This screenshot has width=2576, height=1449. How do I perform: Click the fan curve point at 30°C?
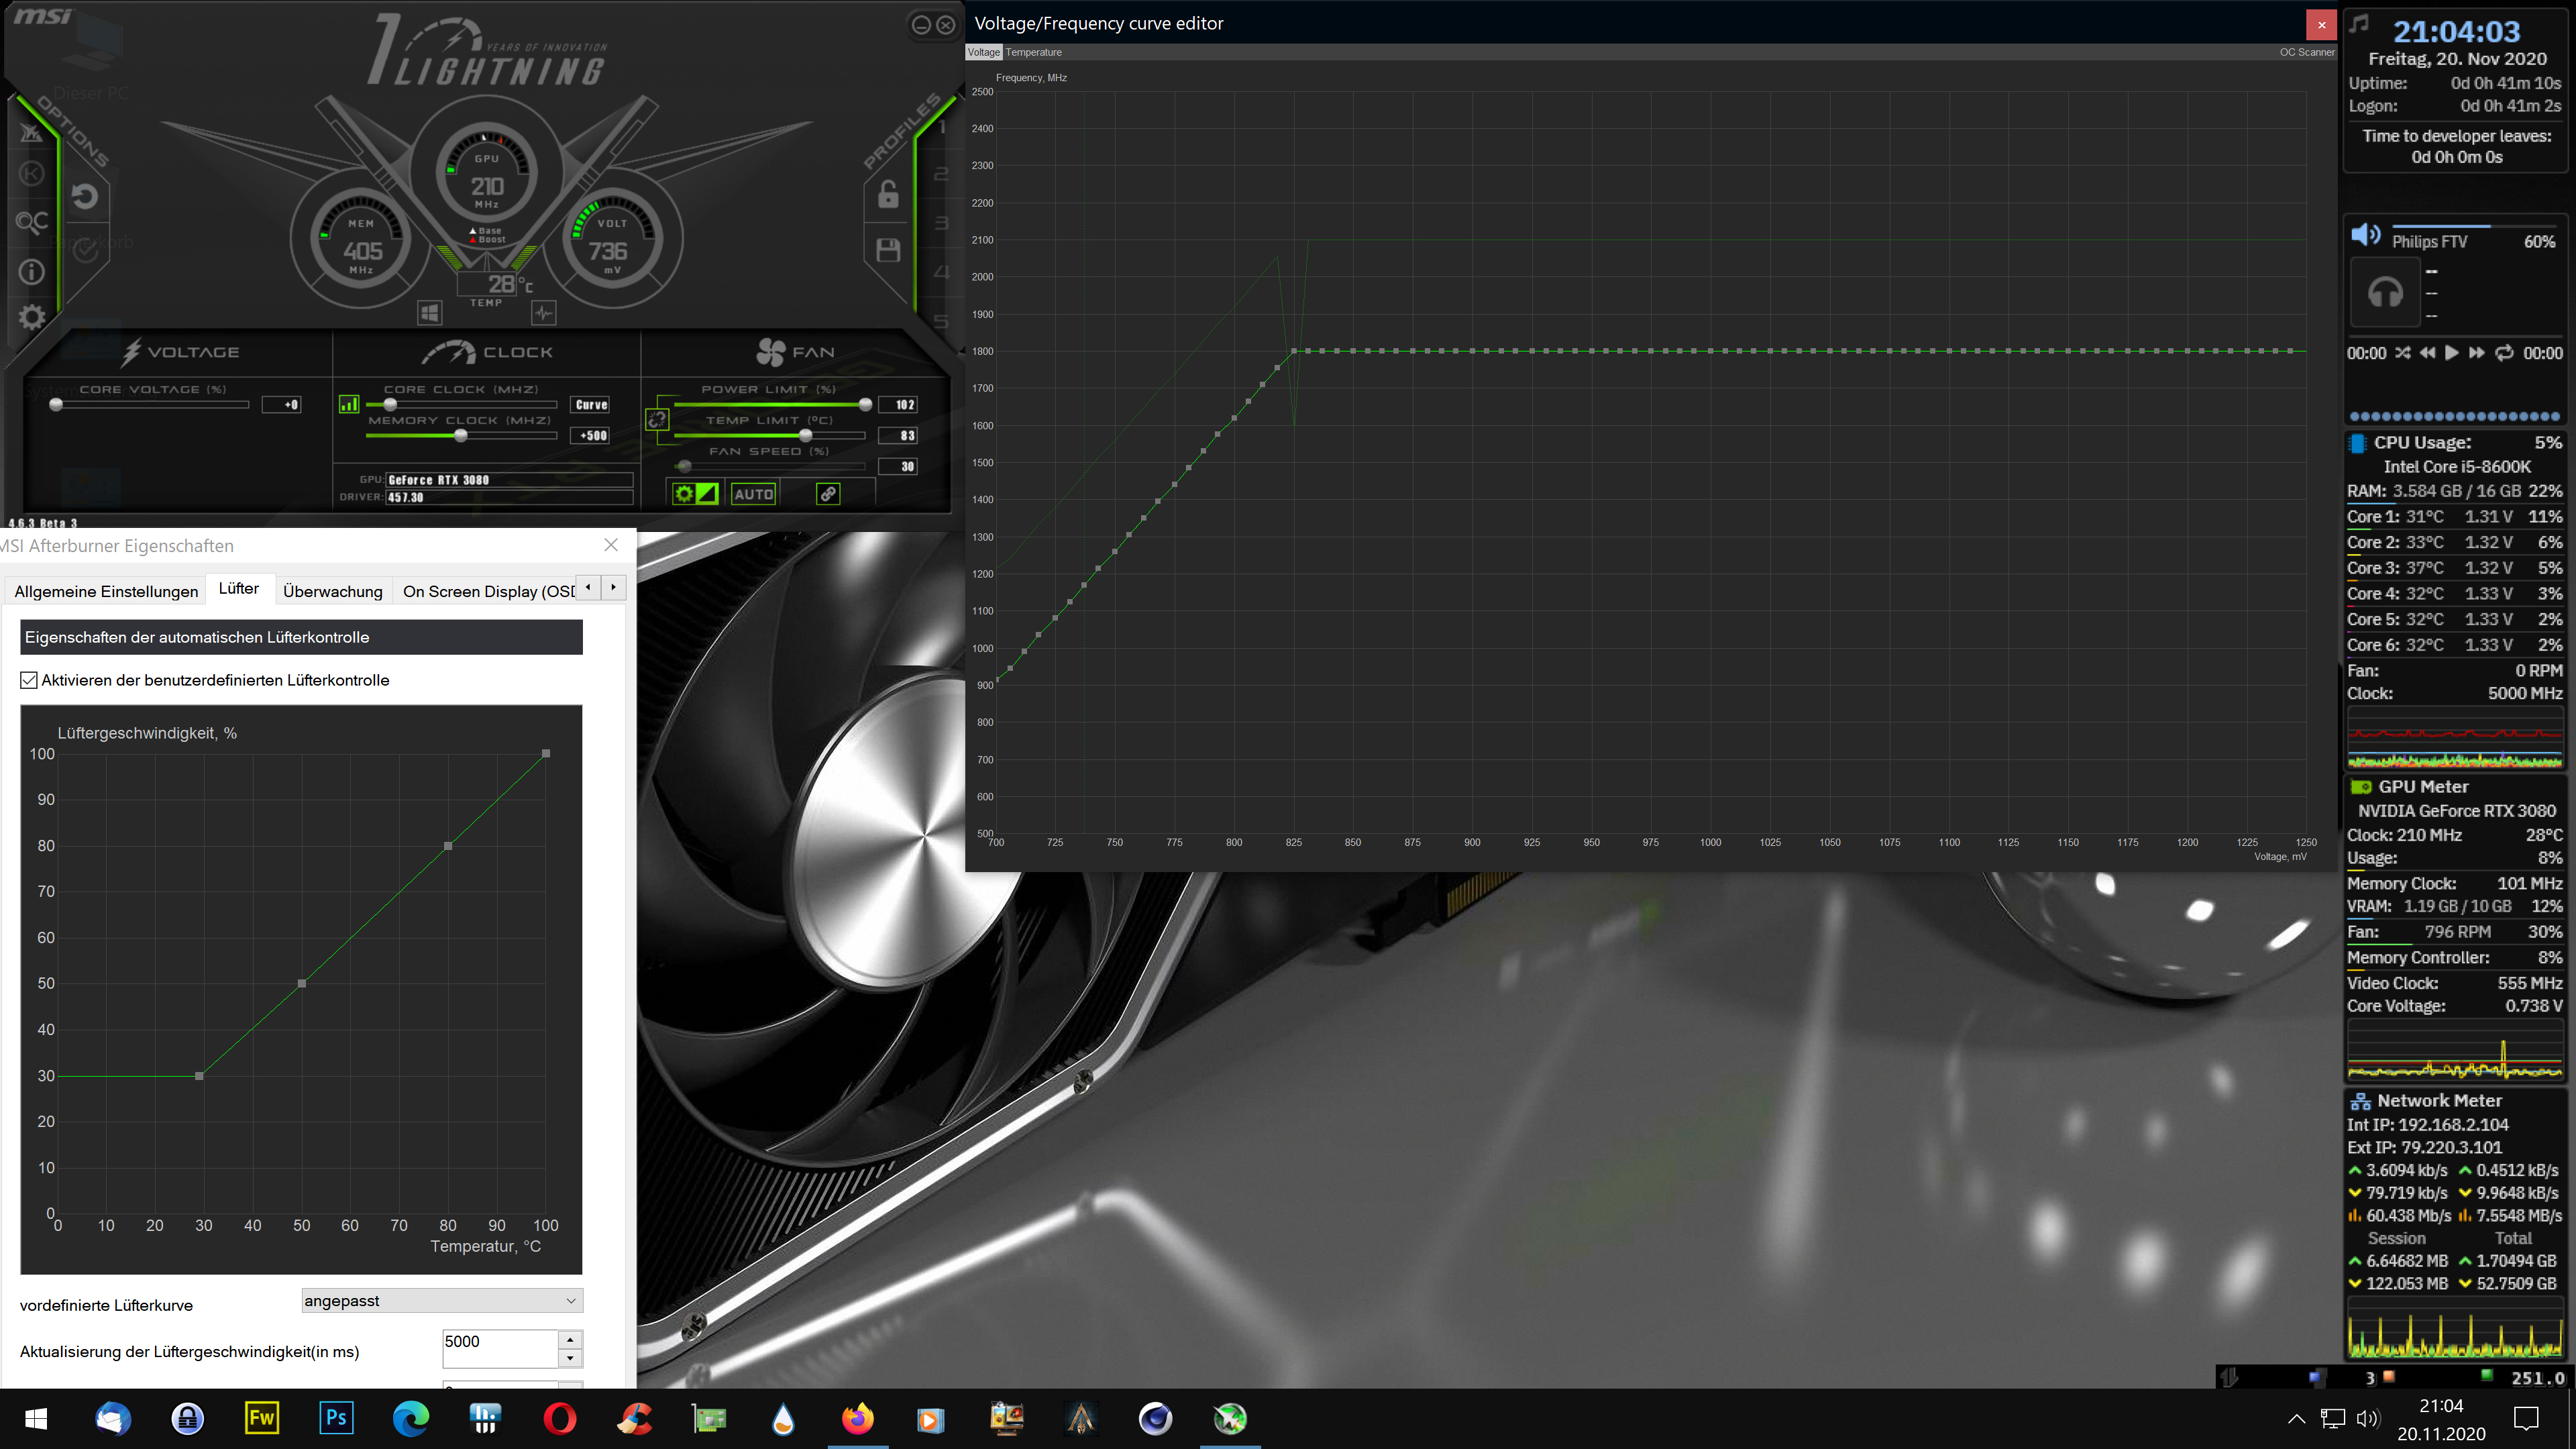click(200, 1076)
